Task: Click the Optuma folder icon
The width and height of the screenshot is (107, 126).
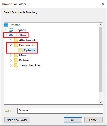Action: pos(21,50)
